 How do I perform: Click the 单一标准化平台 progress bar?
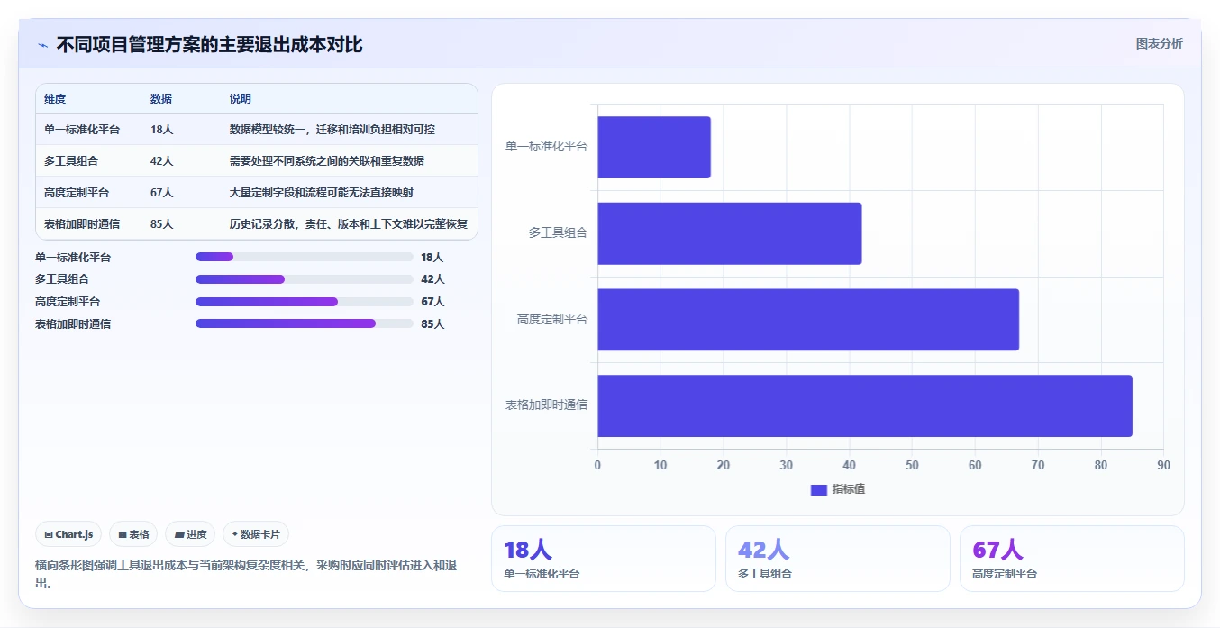tap(305, 257)
